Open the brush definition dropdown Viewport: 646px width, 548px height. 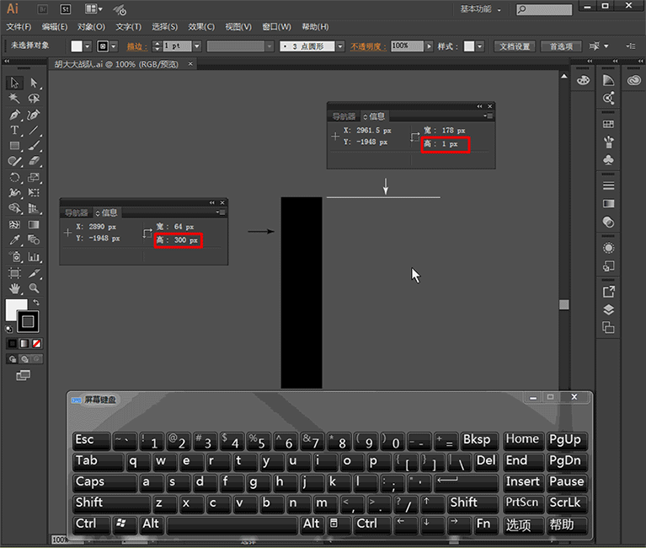[x=340, y=46]
